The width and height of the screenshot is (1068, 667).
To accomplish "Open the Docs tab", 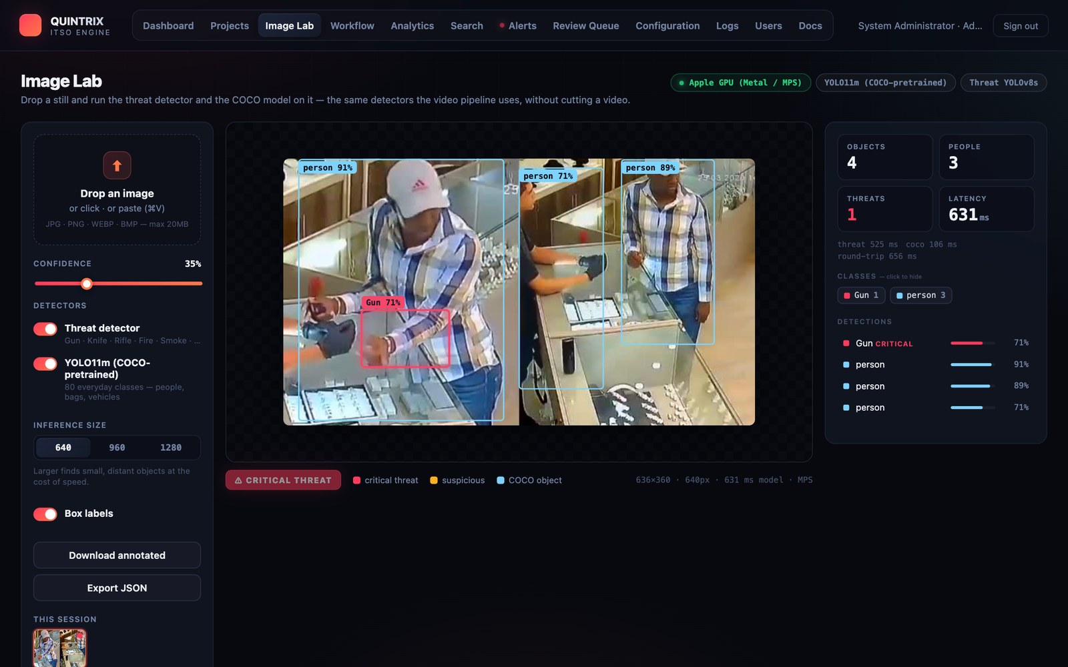I will (x=810, y=25).
